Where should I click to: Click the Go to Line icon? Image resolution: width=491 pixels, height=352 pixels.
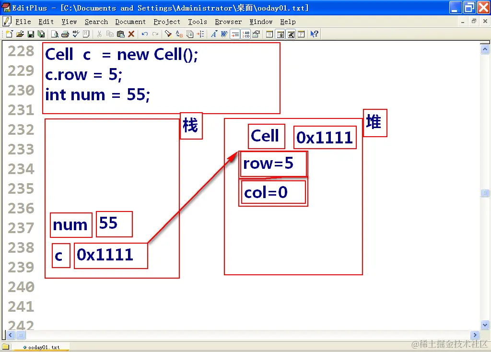[200, 34]
